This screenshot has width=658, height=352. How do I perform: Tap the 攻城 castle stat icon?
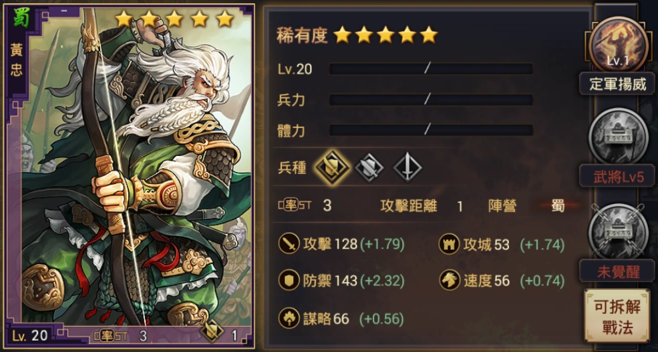449,244
